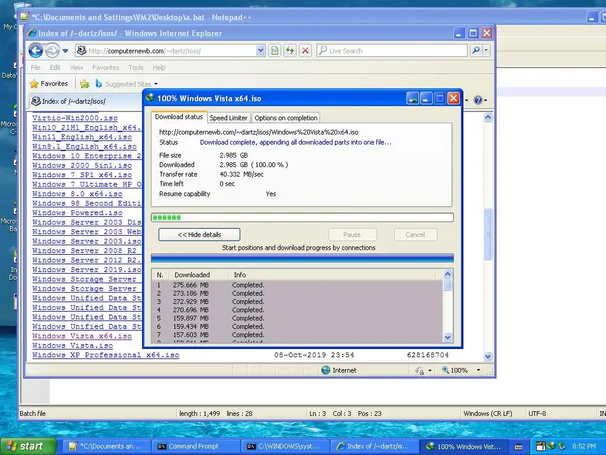Click the on-screen keyboard tray icon
606x455 pixels.
tap(518, 447)
